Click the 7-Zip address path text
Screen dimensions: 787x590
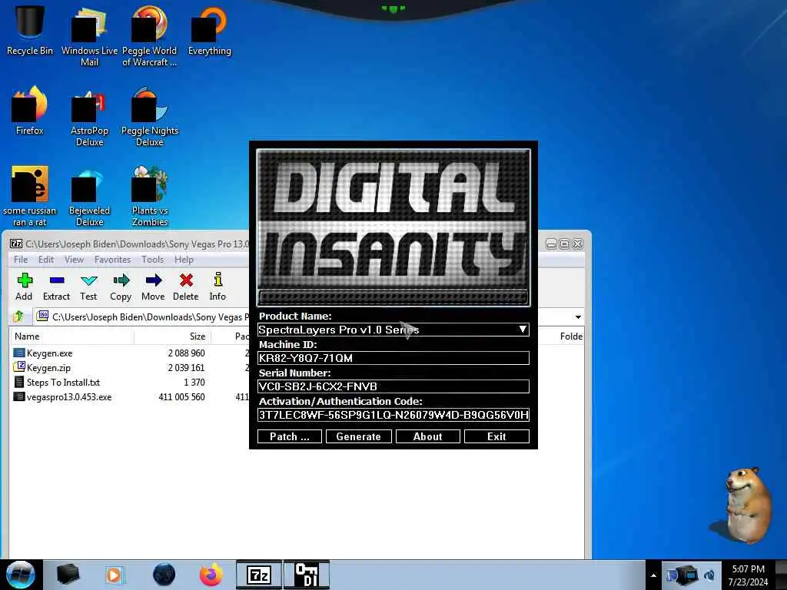(x=151, y=317)
